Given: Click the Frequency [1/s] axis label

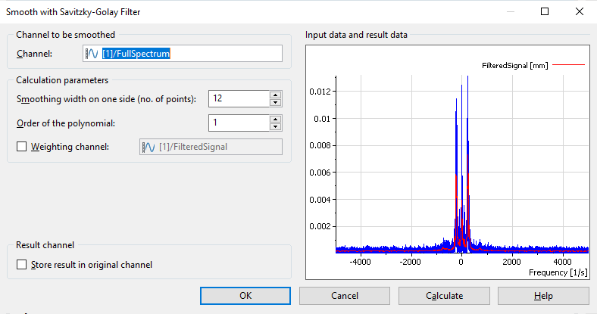Looking at the screenshot, I should [x=556, y=272].
